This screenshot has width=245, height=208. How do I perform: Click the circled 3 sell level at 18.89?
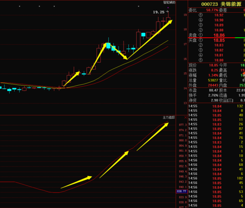pos(217,25)
